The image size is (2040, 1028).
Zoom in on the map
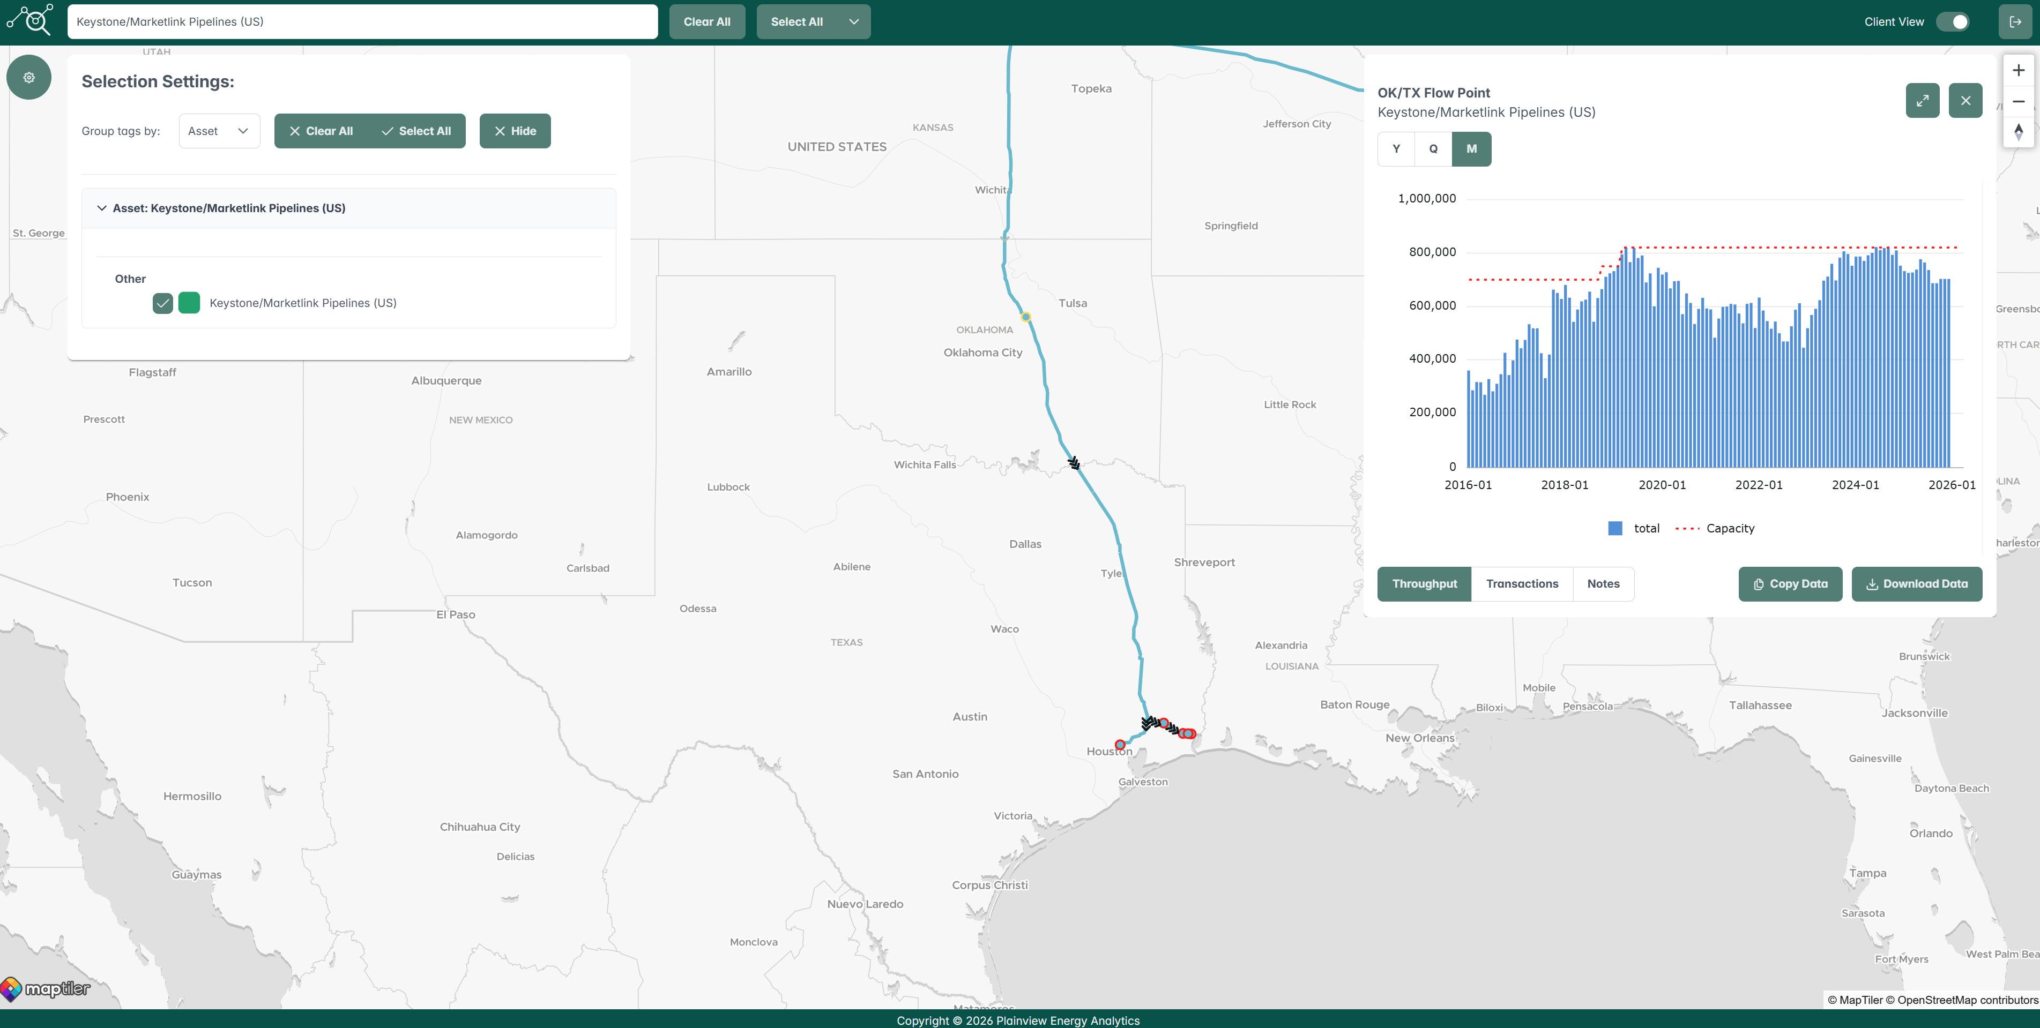tap(2018, 70)
